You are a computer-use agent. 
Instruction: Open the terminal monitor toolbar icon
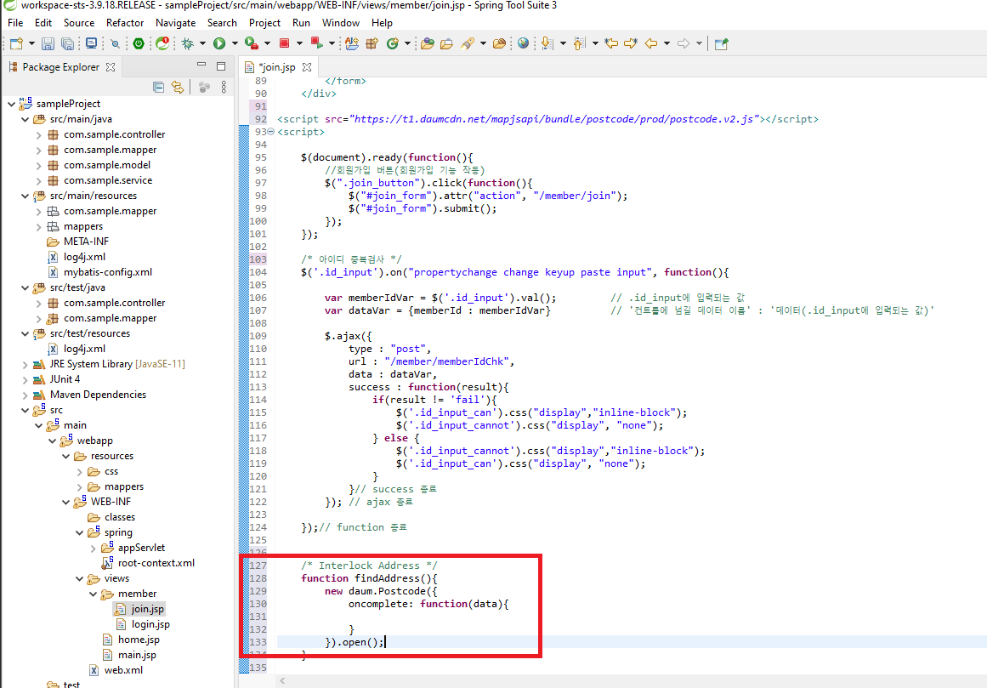coord(92,43)
